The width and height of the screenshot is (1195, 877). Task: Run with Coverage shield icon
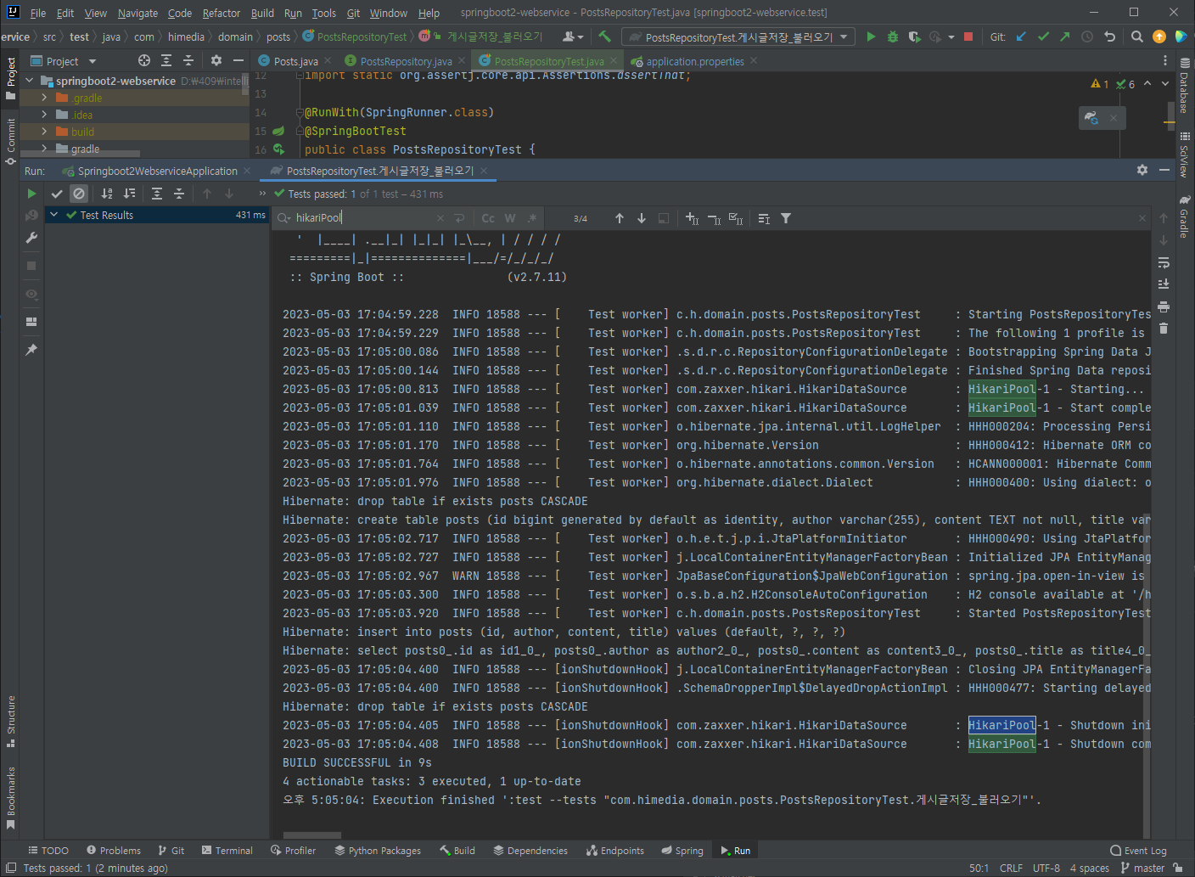pos(914,37)
